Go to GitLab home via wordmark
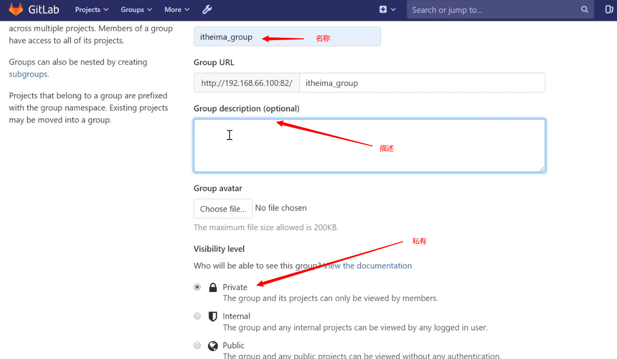The width and height of the screenshot is (617, 359). click(x=44, y=9)
